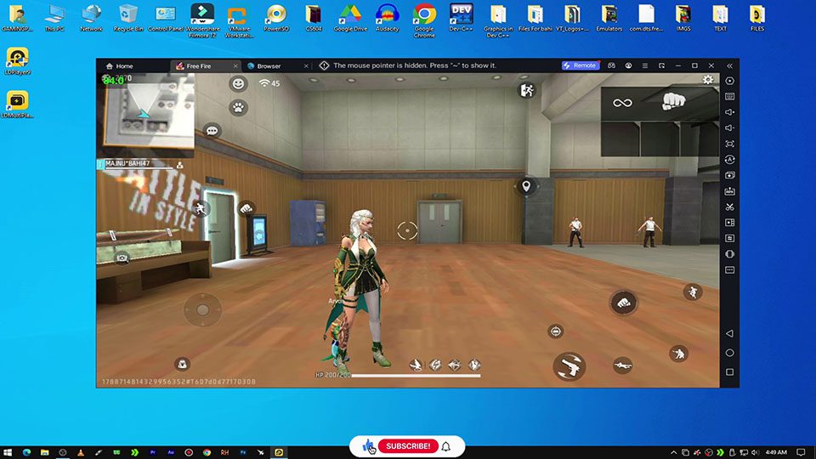This screenshot has height=459, width=816.
Task: Tap the Android home circle button
Action: click(x=729, y=352)
